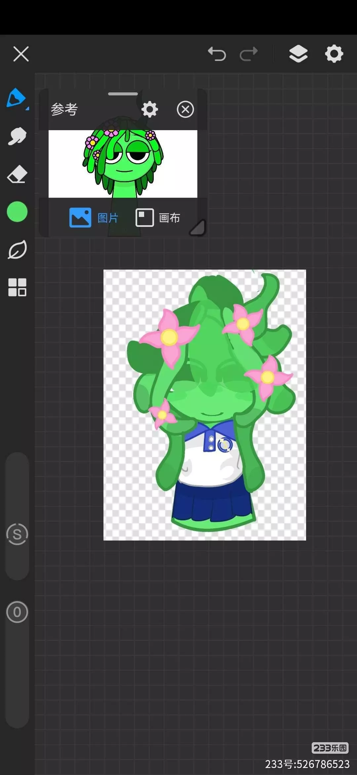Switch reference to 图片 image tab
The height and width of the screenshot is (775, 357).
94,218
